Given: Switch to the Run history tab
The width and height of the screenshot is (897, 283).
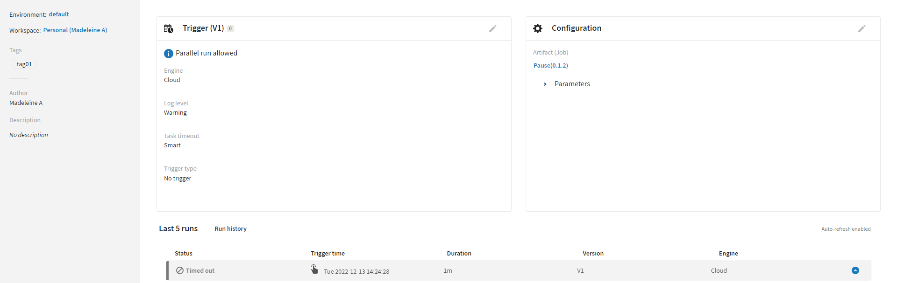Looking at the screenshot, I should 230,228.
